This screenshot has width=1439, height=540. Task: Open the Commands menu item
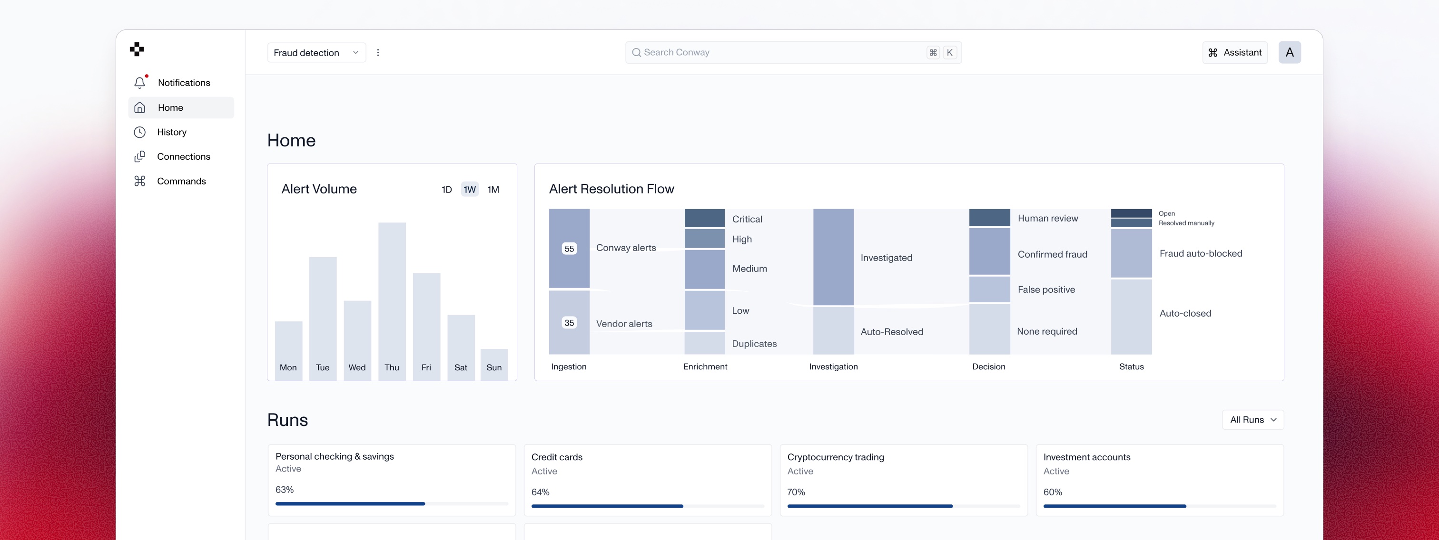(x=181, y=181)
